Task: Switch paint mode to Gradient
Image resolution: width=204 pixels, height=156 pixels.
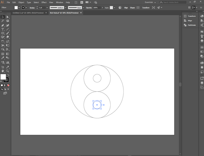Action: coord(5,85)
